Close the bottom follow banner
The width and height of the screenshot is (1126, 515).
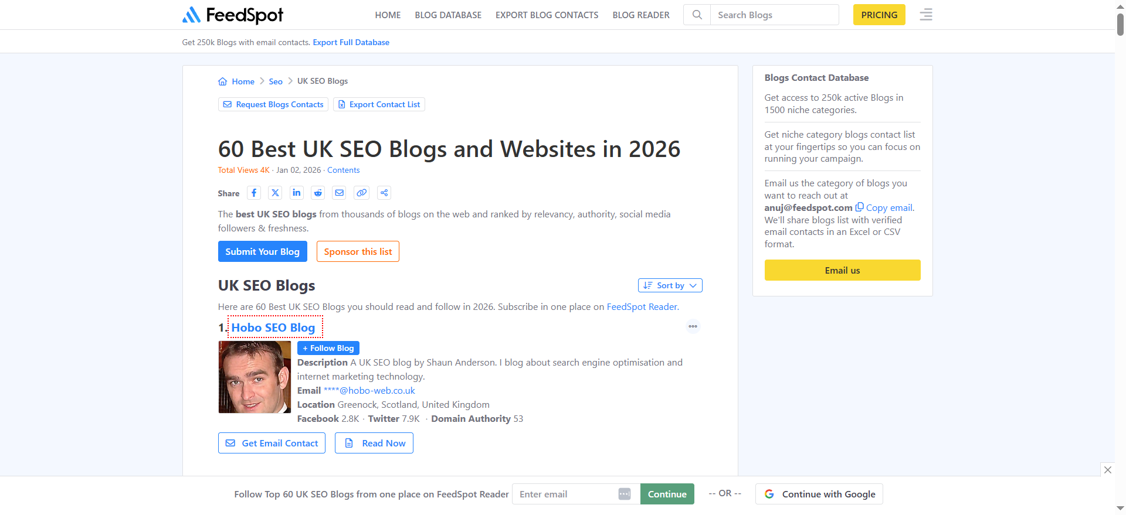[x=1107, y=469]
